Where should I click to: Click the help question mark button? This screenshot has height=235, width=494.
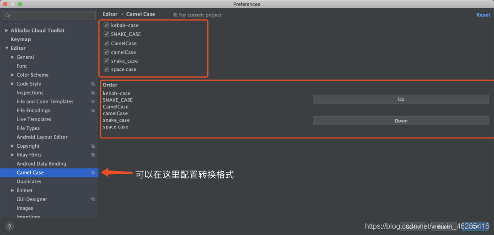10,226
